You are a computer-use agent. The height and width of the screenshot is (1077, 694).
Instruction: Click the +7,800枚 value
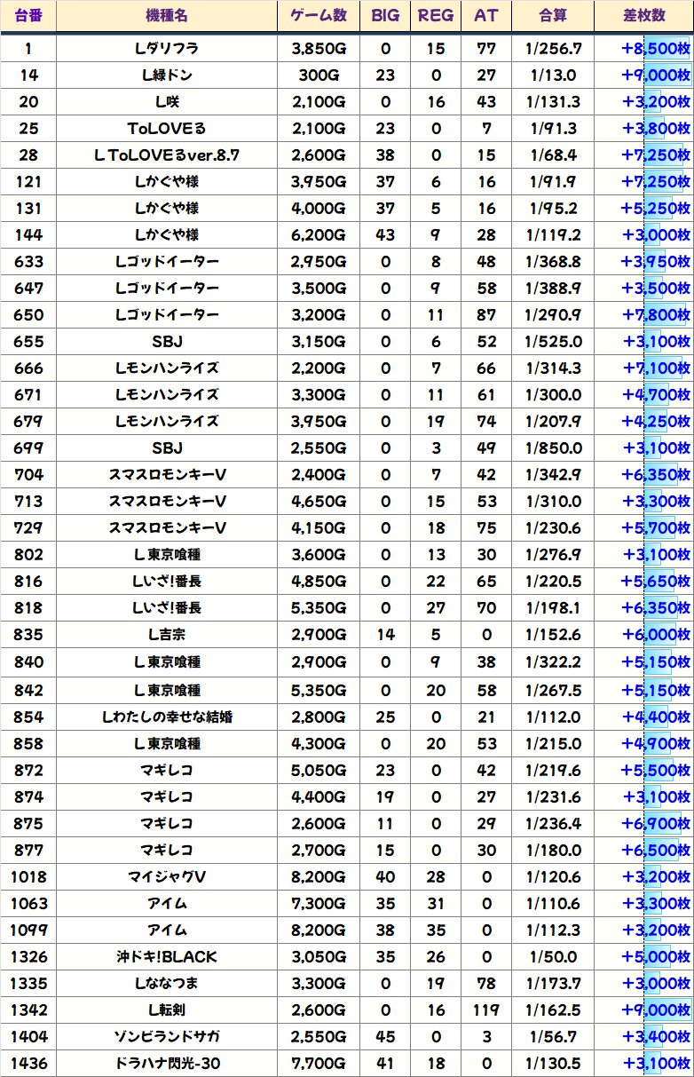(656, 315)
